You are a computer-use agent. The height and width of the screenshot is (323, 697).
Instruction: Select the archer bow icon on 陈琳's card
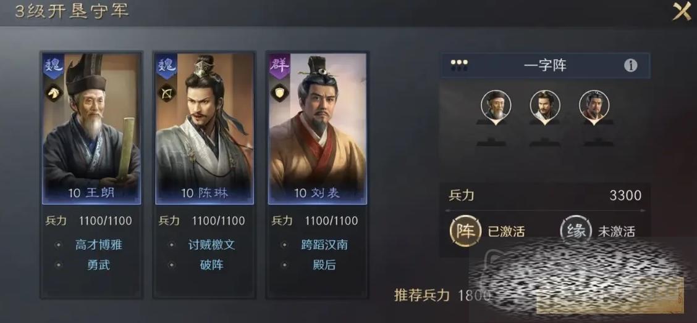pos(167,92)
